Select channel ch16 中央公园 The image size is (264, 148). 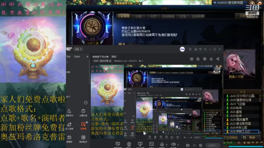(x=241, y=128)
